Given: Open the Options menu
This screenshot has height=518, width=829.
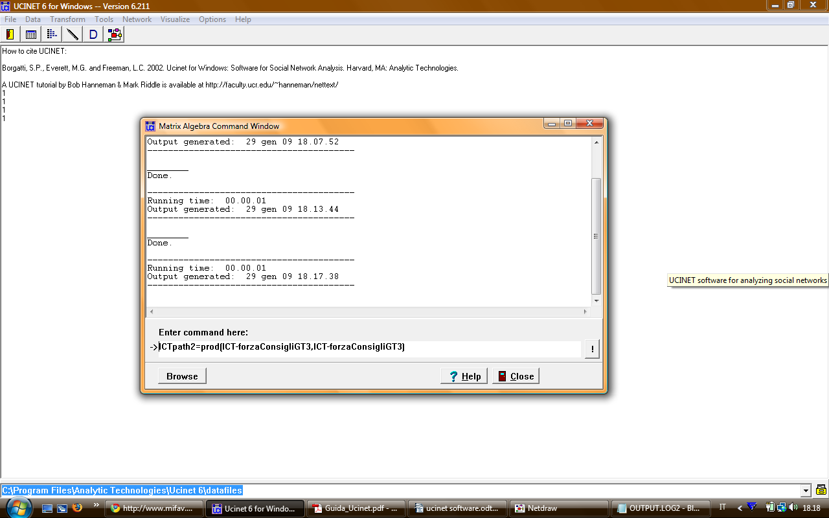Looking at the screenshot, I should [x=212, y=19].
